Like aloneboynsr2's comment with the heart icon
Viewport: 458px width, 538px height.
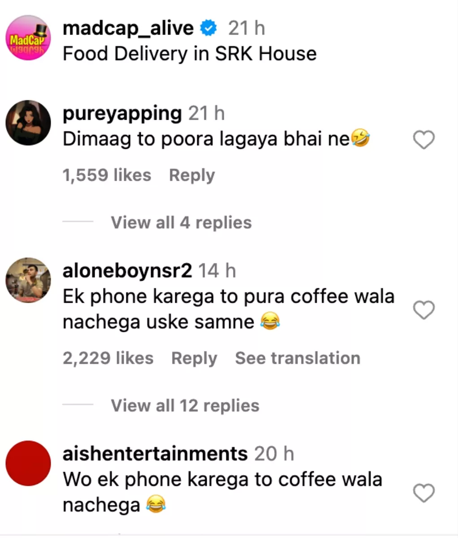tap(423, 310)
